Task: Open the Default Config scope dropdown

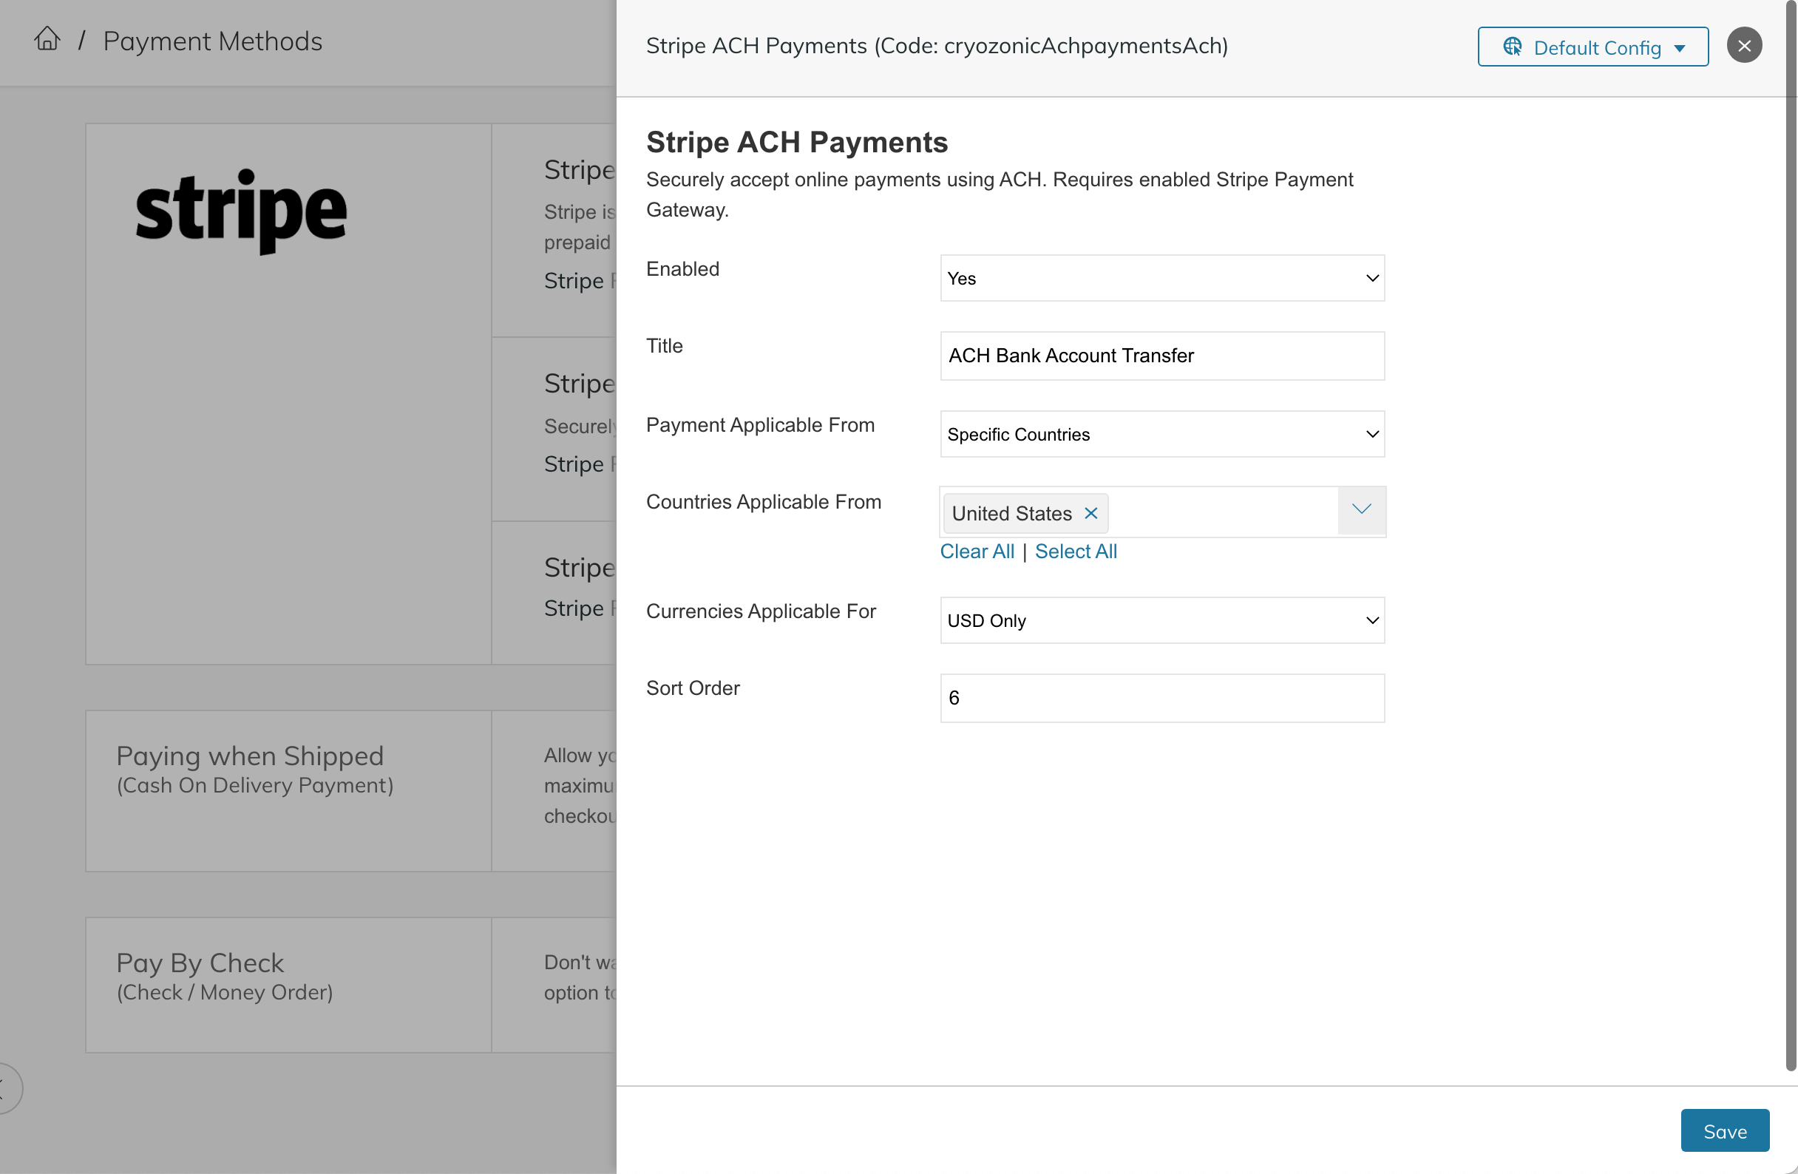Action: (1592, 47)
